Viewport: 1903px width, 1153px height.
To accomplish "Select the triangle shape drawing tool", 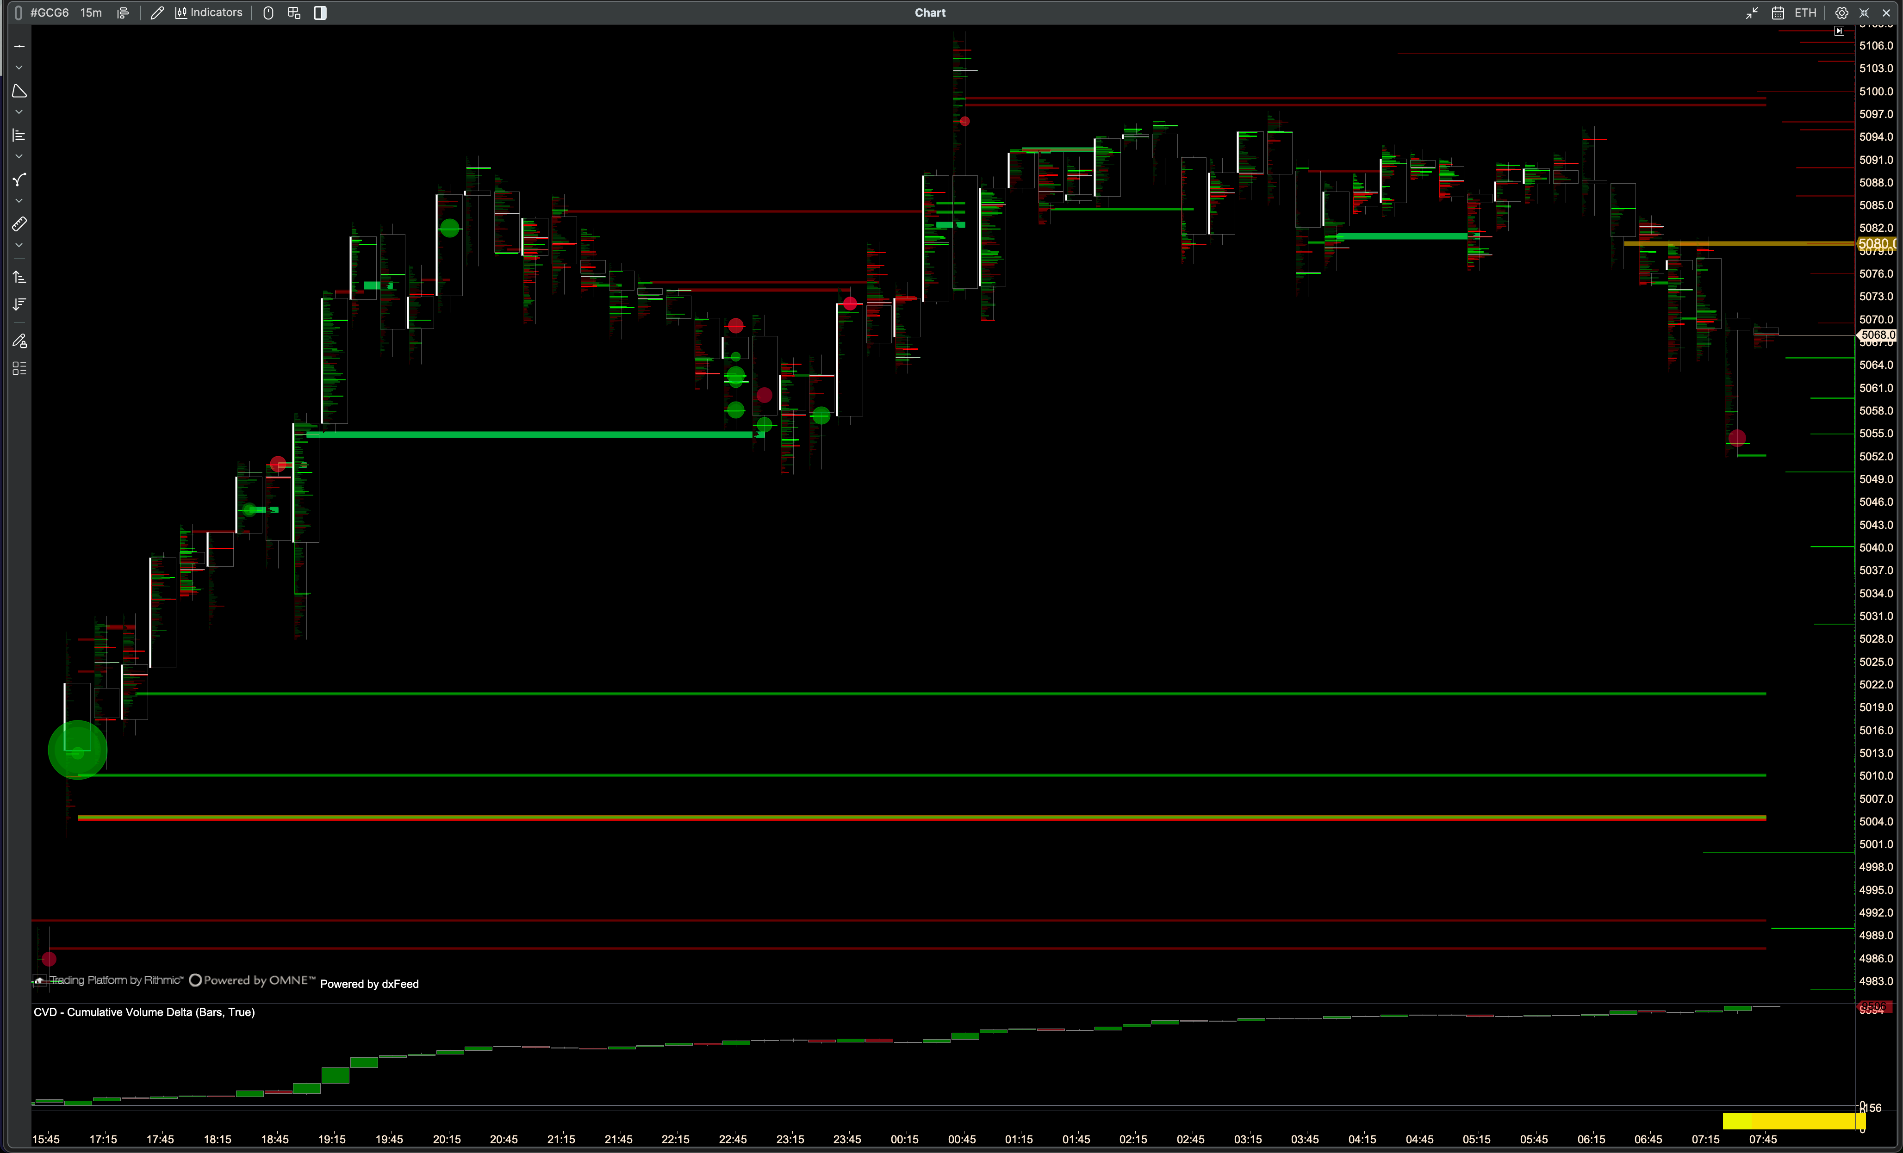I will (19, 91).
